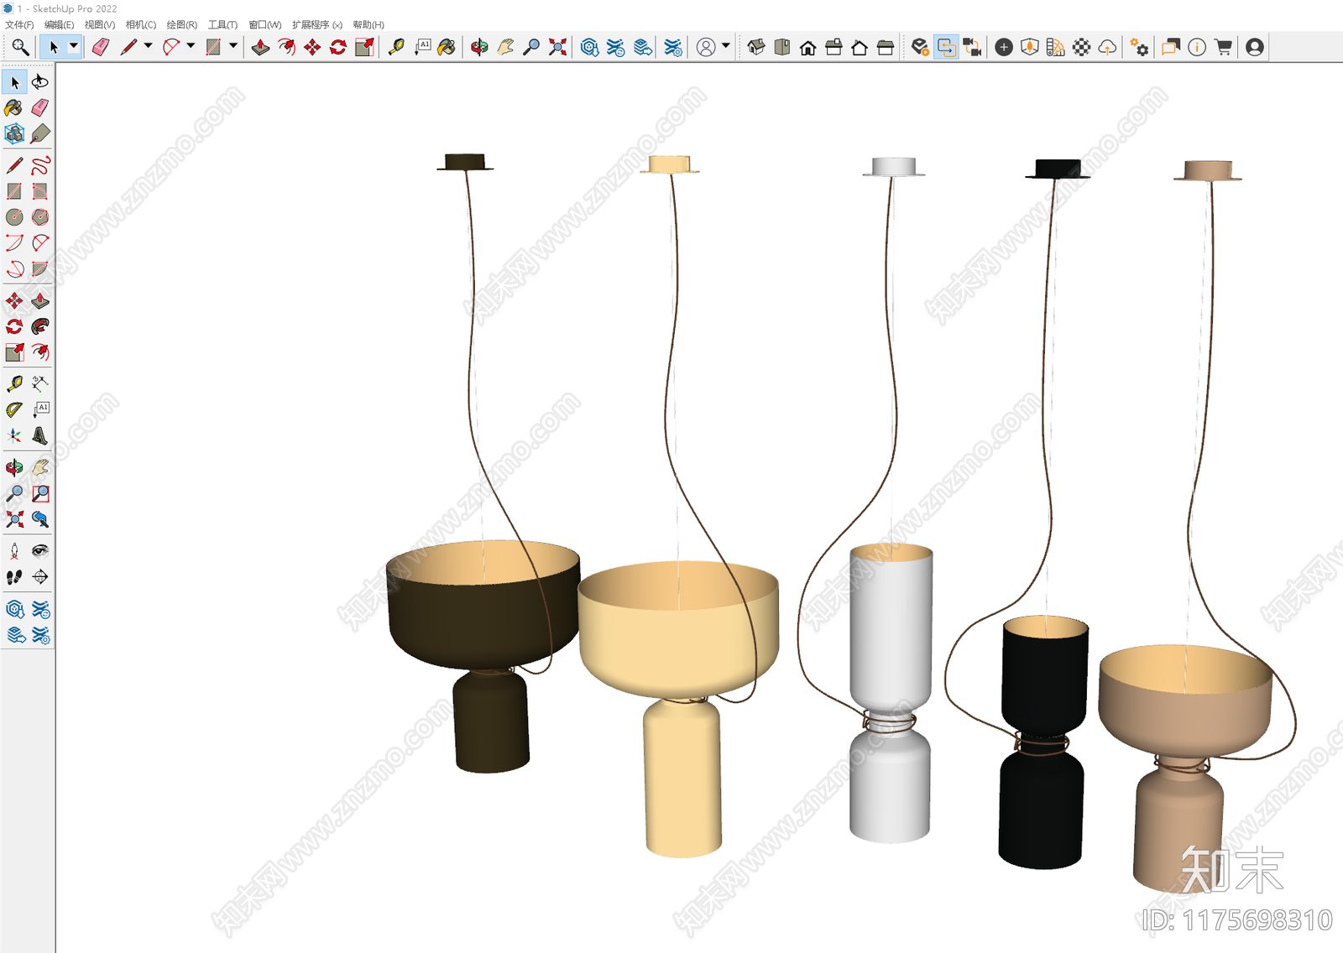
Task: Select the Axes tool
Action: pos(14,436)
